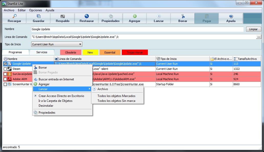
Task: Open Propiedades from the toolbar
Action: tap(111, 18)
